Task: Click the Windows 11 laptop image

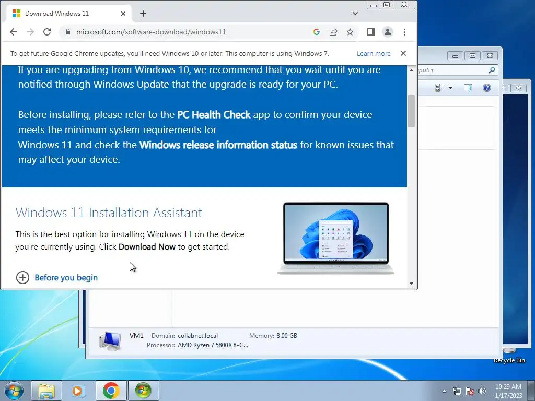Action: coord(336,238)
